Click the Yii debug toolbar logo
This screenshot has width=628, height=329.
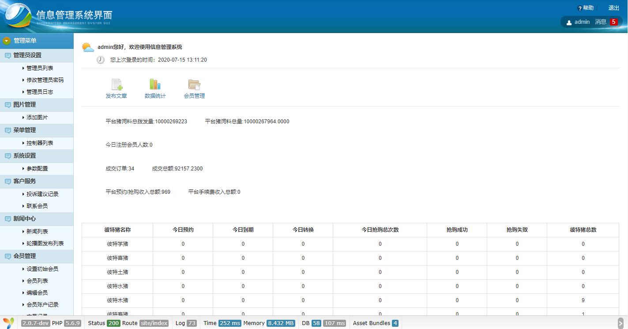tap(9, 323)
